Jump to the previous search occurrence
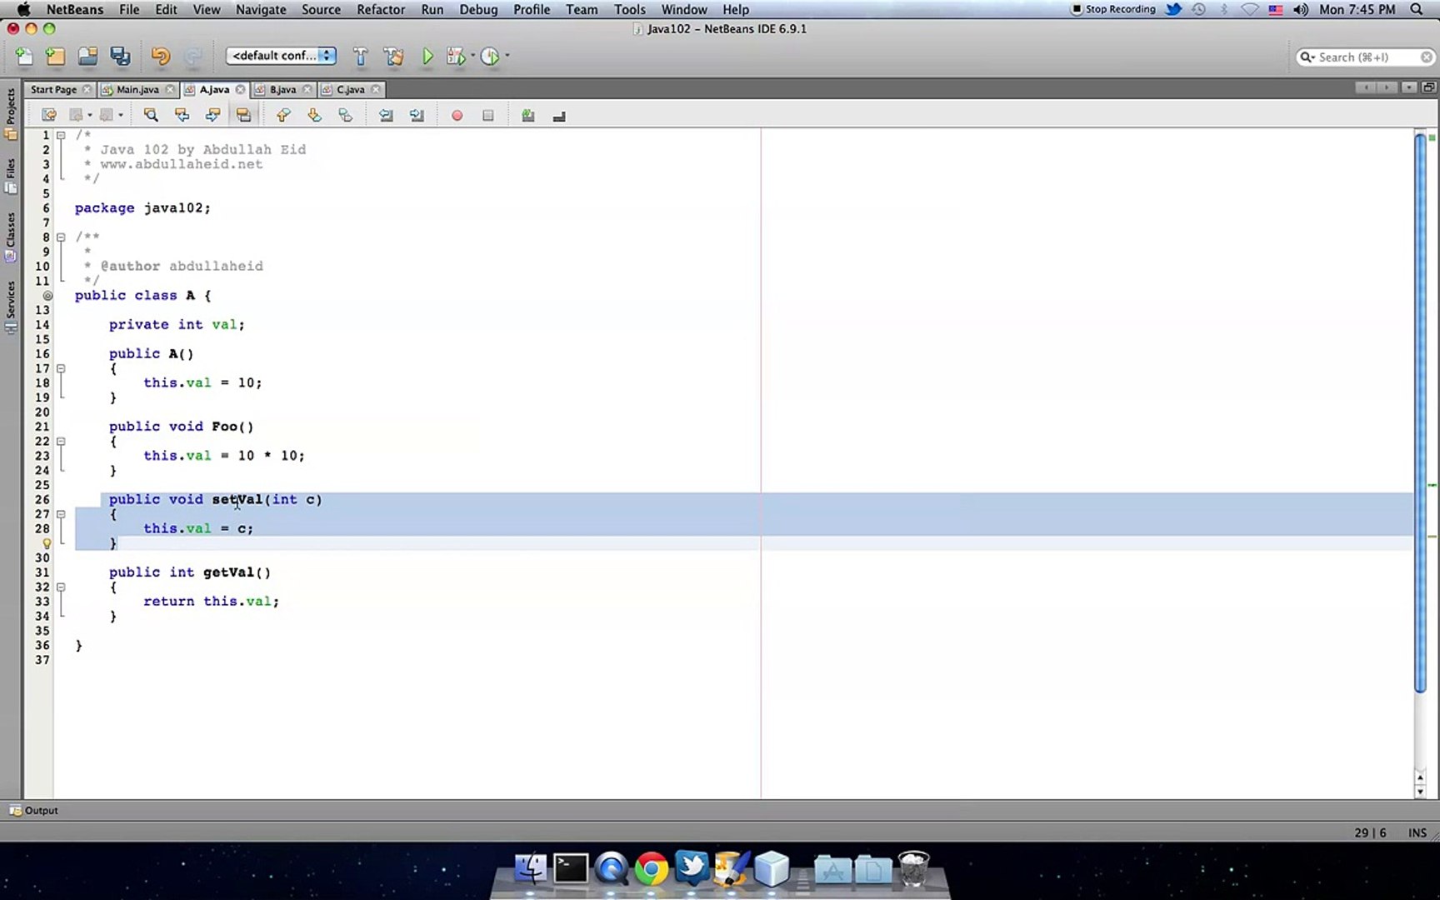This screenshot has height=900, width=1440. pos(182,116)
